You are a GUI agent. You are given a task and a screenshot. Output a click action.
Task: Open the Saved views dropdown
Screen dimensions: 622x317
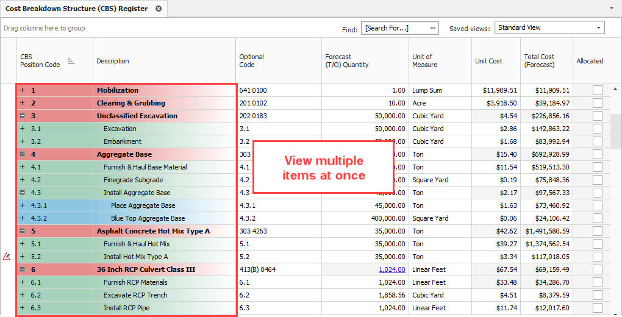599,28
